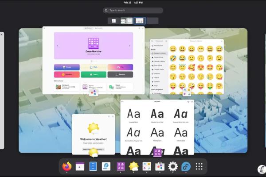This screenshot has height=177, width=266.
Task: Switch to the first workspace thumbnail
Action: pyautogui.click(x=113, y=21)
